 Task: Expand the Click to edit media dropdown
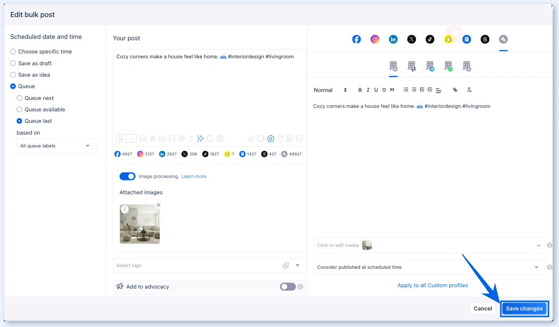tap(539, 246)
